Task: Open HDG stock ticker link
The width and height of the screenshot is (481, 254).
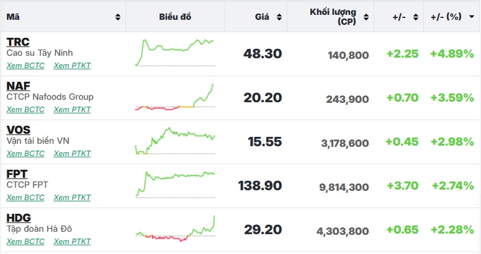Action: (19, 218)
